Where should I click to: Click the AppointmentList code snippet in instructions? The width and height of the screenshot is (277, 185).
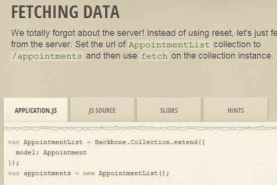(169, 45)
